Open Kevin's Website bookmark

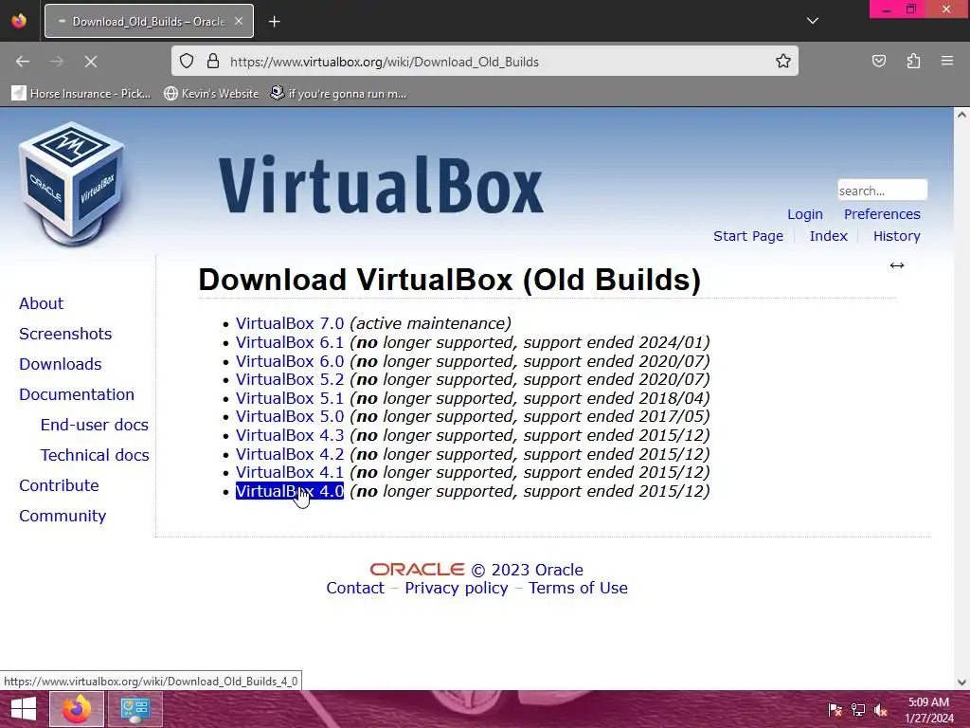click(x=211, y=94)
